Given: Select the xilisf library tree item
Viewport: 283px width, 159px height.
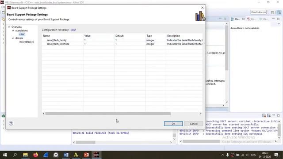Looking at the screenshot, I should (x=22, y=34).
